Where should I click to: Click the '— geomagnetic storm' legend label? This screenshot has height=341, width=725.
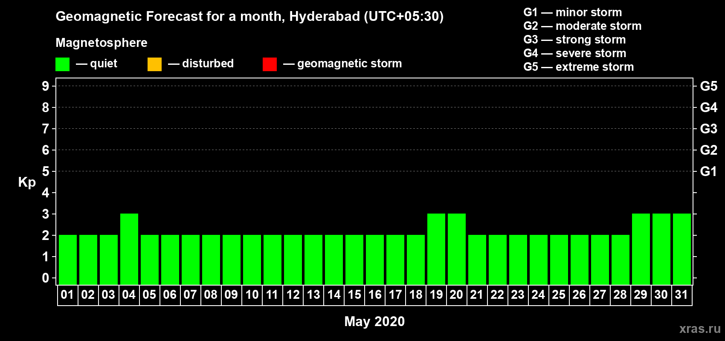(x=342, y=64)
